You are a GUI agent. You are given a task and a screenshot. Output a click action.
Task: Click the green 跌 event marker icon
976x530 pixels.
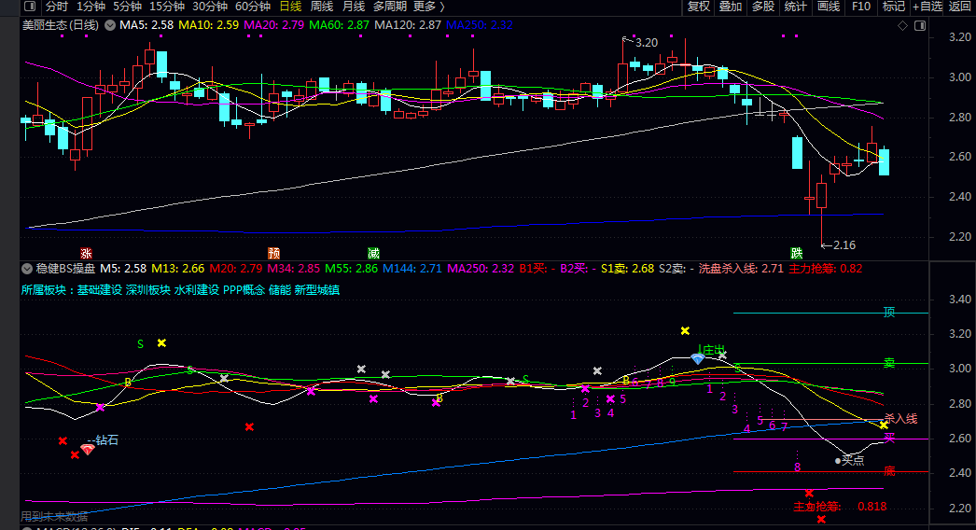[796, 253]
